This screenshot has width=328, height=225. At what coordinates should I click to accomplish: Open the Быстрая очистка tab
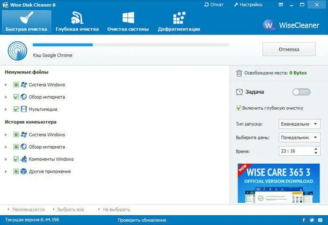26,22
